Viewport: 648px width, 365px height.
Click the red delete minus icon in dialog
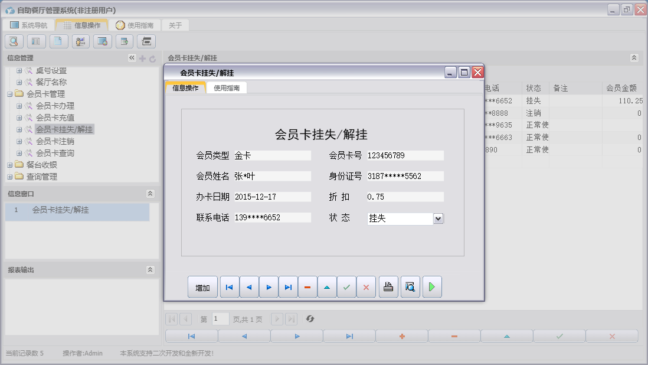click(307, 286)
